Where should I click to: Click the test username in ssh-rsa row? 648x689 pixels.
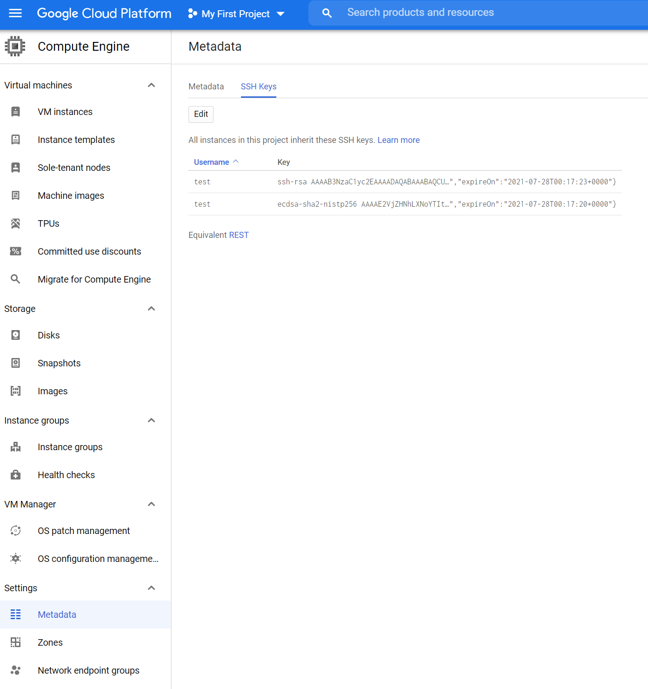(x=202, y=182)
